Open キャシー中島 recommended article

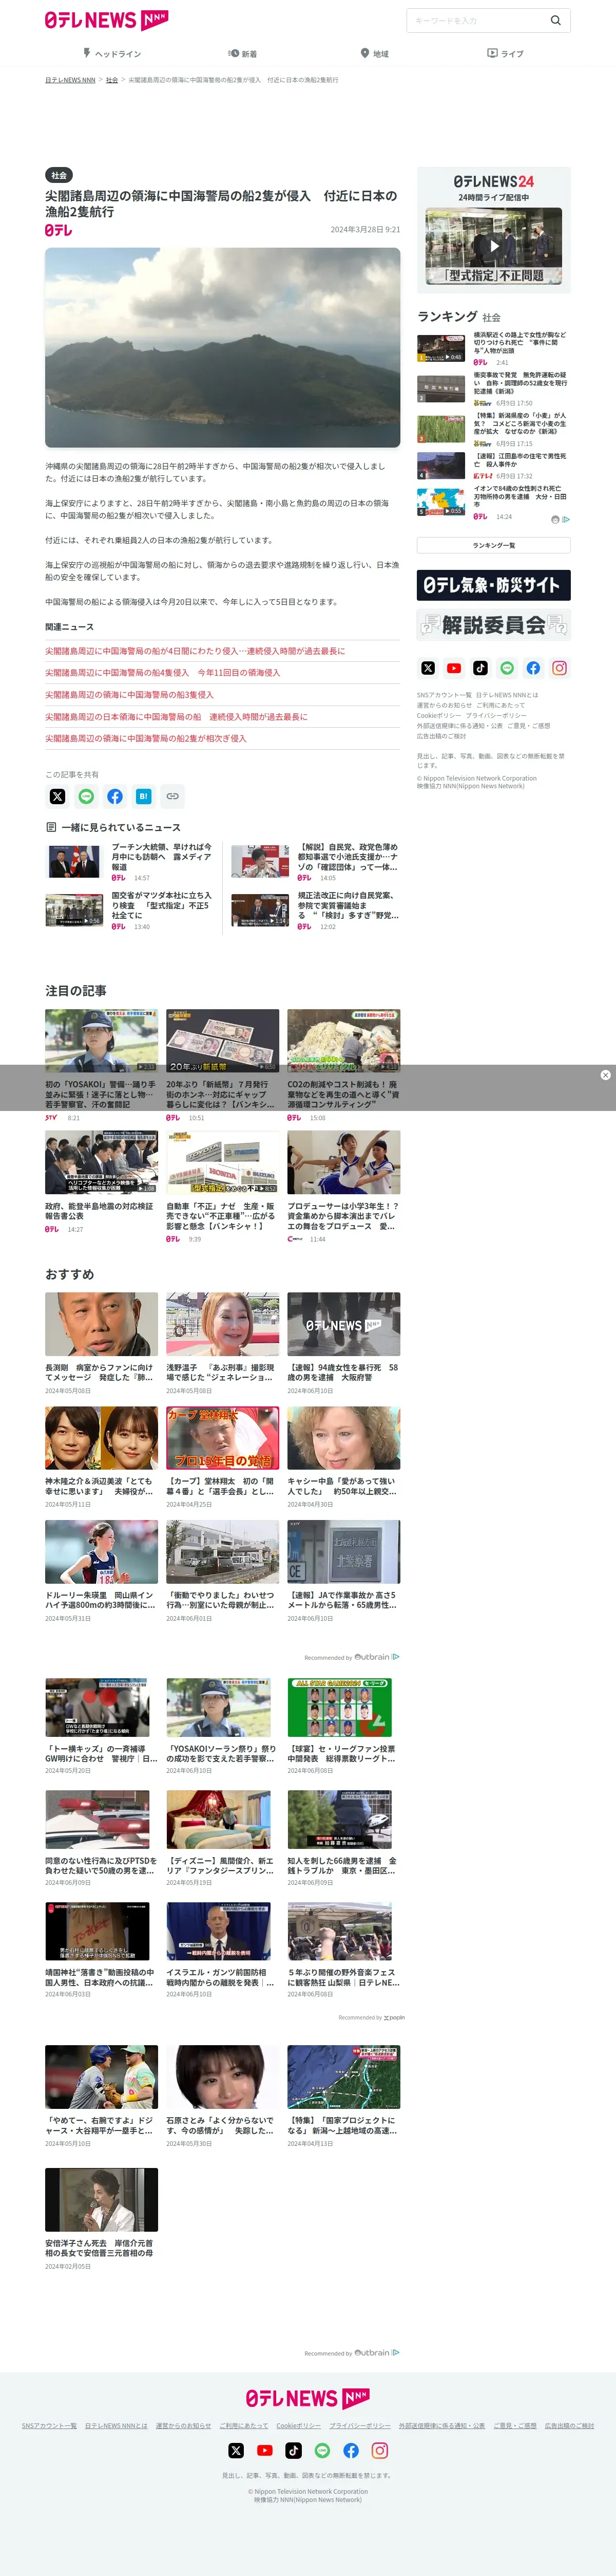pos(343,1456)
